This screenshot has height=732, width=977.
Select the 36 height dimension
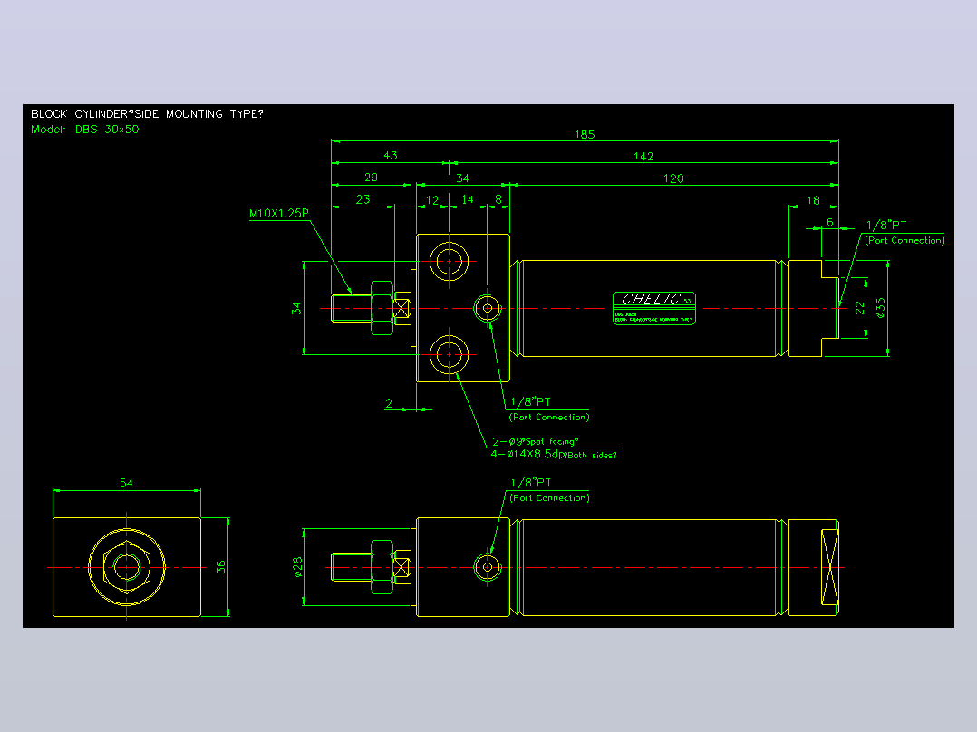coord(220,567)
